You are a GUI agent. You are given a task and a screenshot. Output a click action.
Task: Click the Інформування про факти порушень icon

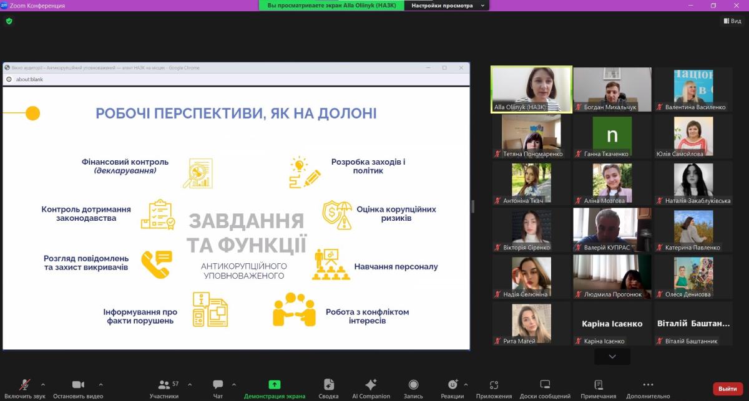coord(210,309)
